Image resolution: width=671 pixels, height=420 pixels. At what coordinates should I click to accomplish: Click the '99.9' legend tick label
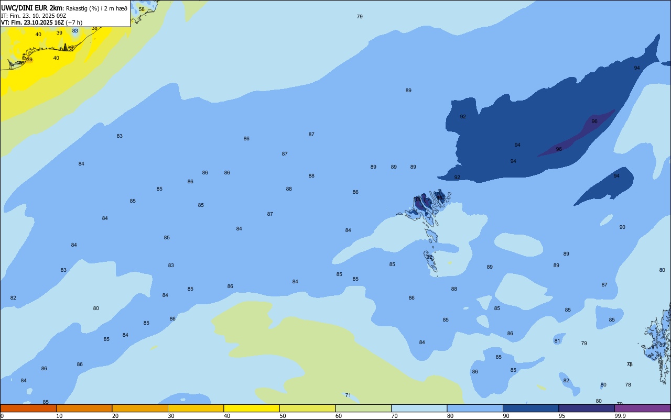(x=621, y=416)
